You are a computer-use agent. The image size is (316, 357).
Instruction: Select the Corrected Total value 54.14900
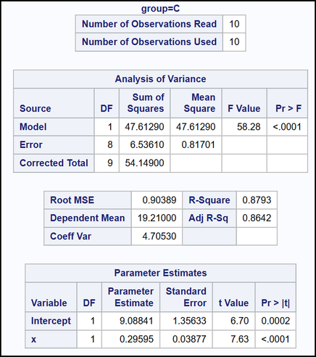click(x=144, y=163)
